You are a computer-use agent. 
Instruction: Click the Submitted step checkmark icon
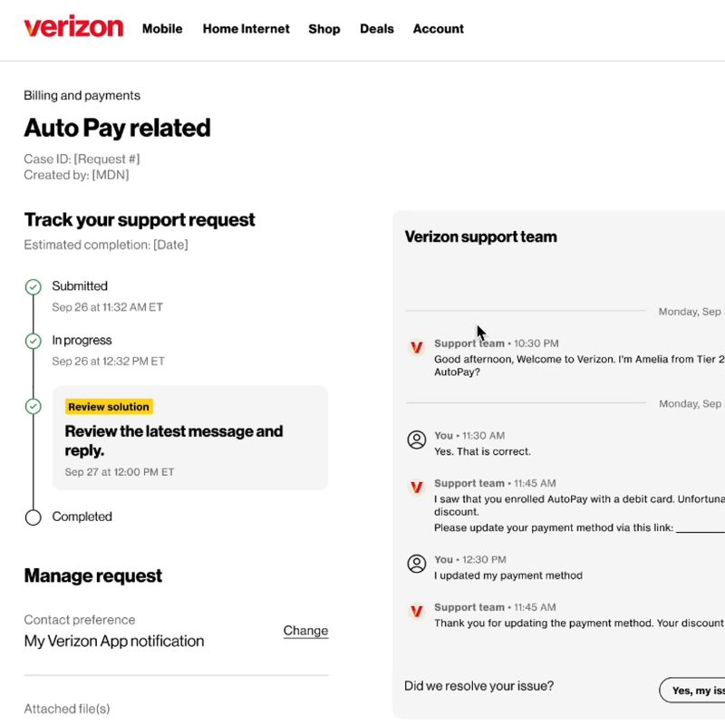pyautogui.click(x=34, y=287)
